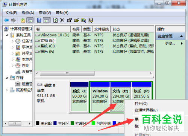Expand the 性能 tree node arrow
This screenshot has height=136, width=188.
click(12, 66)
